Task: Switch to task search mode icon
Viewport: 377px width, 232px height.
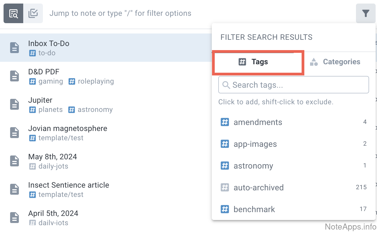Action: tap(33, 13)
